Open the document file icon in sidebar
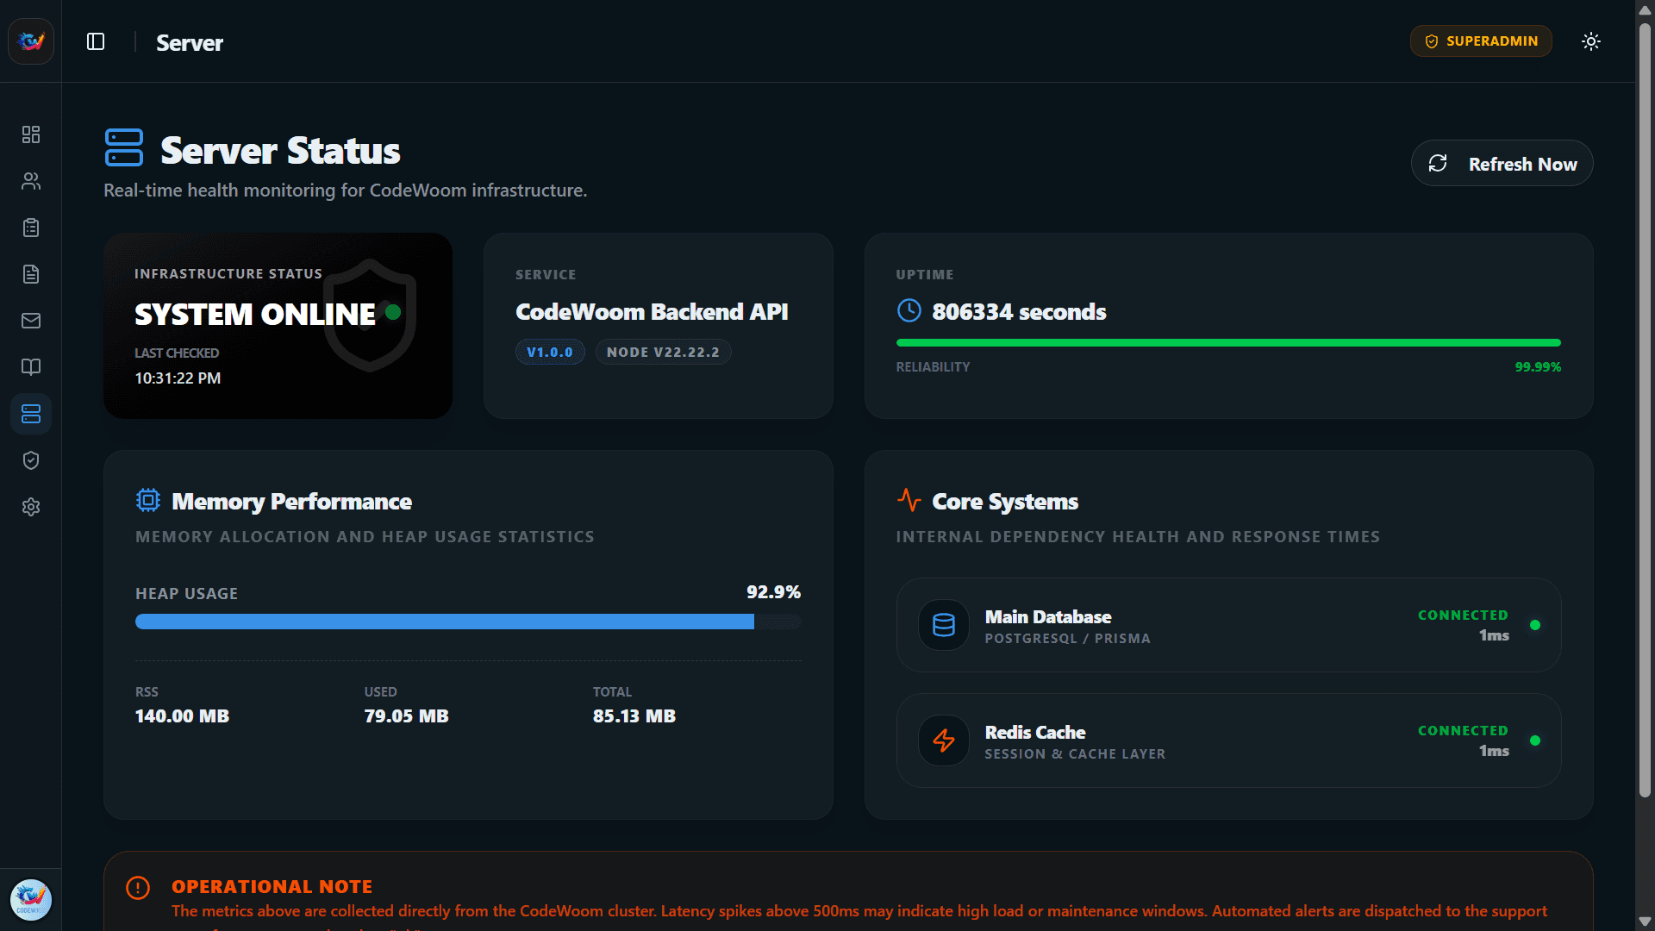Screen dimensions: 1655x931 [31, 274]
